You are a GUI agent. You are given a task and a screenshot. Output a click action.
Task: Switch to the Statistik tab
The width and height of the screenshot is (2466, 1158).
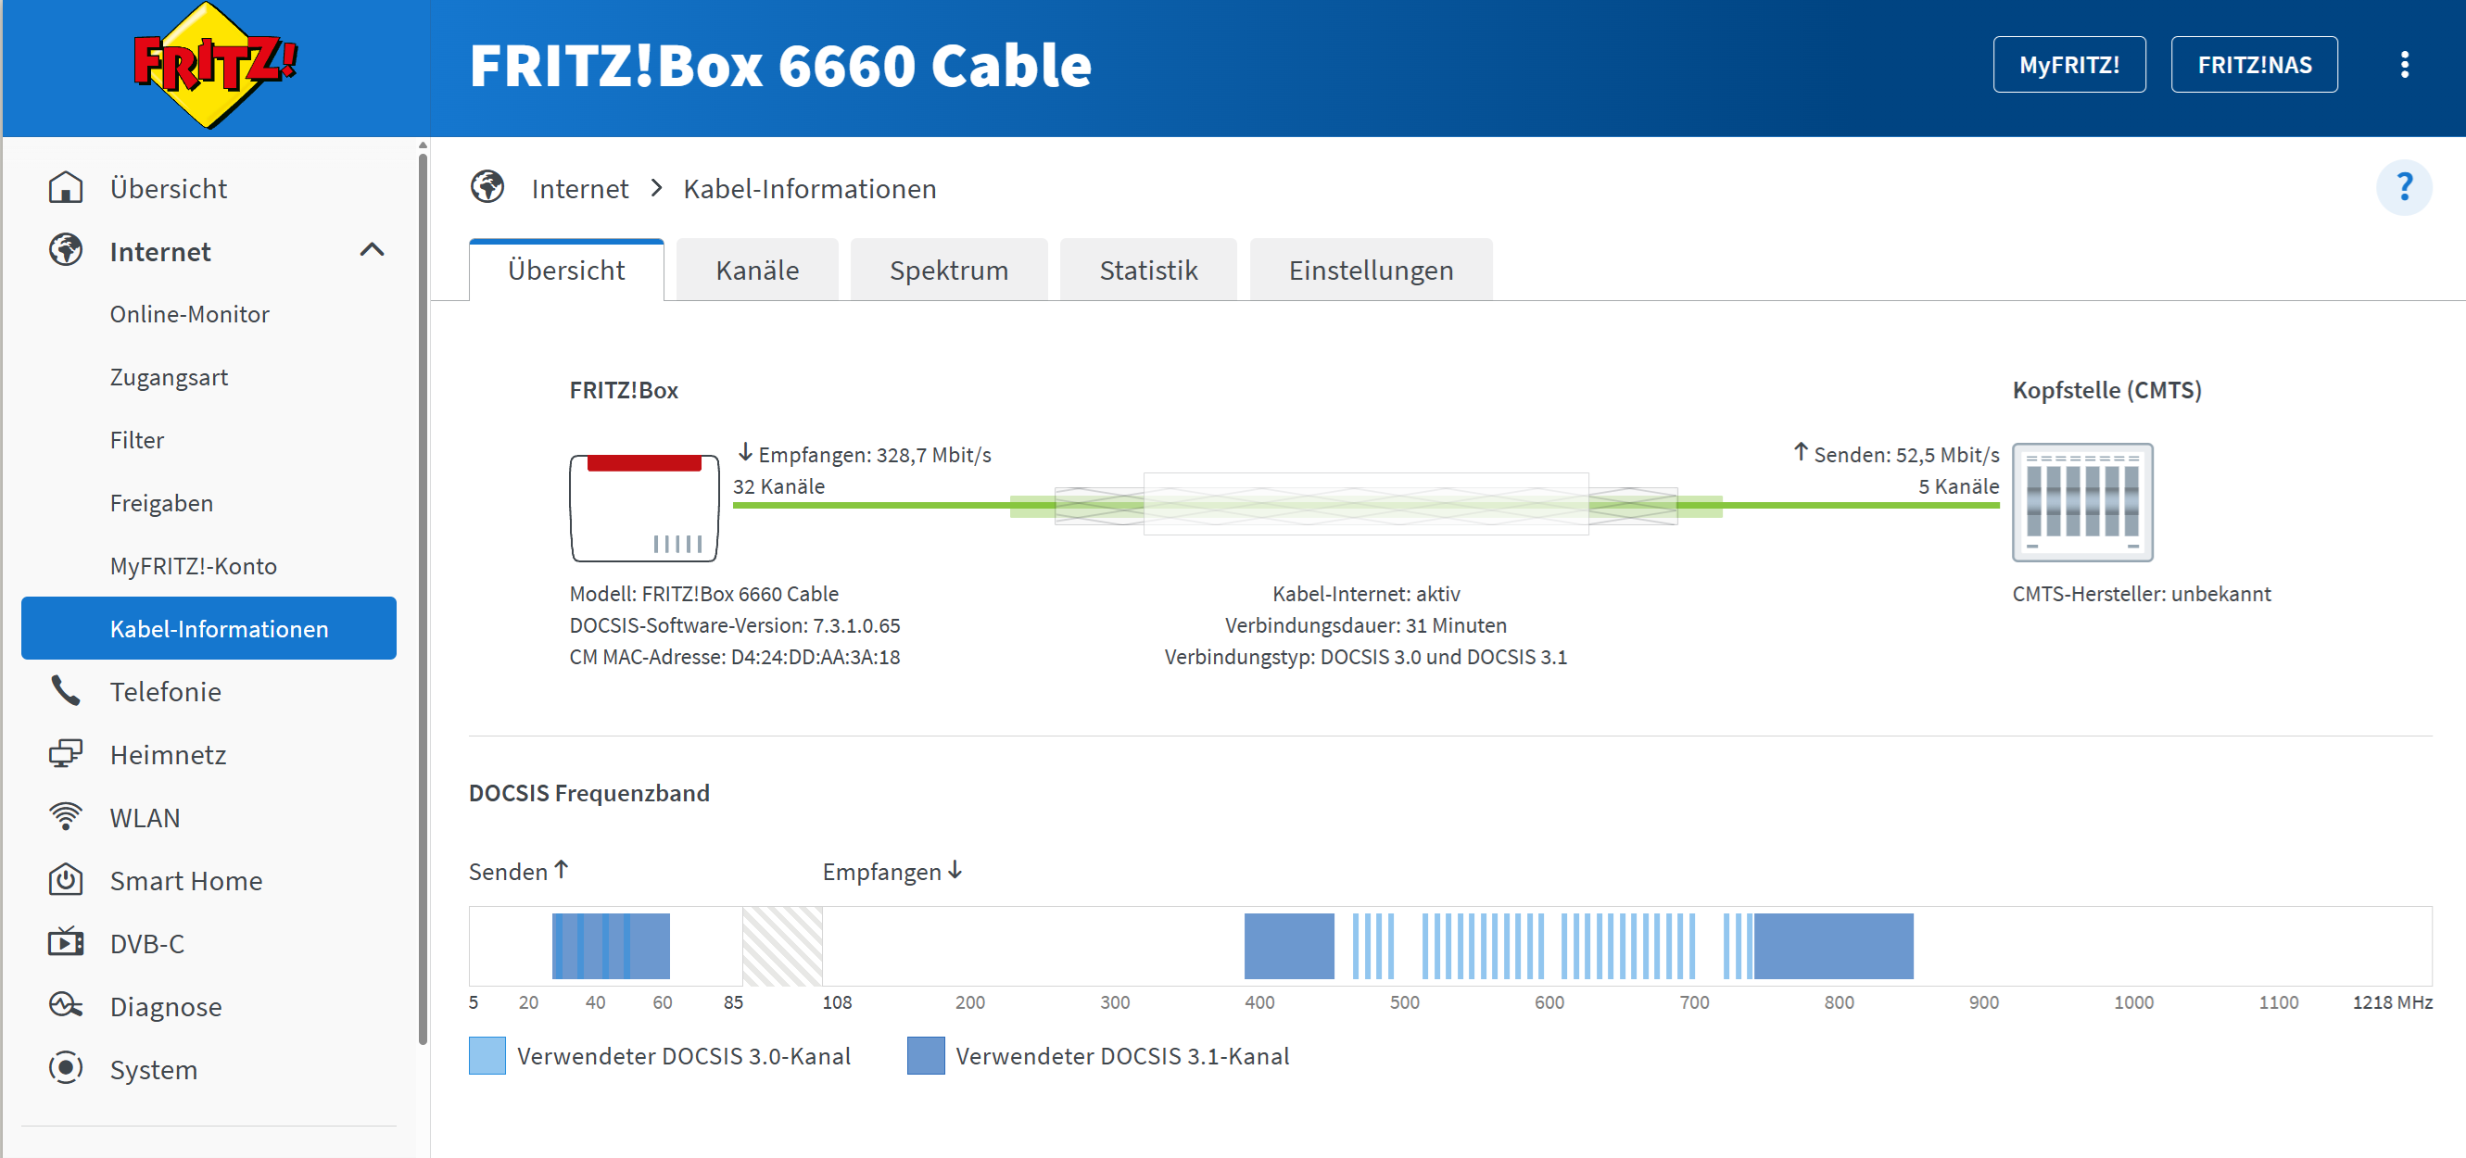pos(1148,270)
